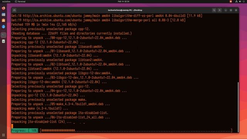The width and height of the screenshot is (247, 139).
Task: Click 'Preparing to unpack .../04-gcc-12' line
Action: [69, 91]
